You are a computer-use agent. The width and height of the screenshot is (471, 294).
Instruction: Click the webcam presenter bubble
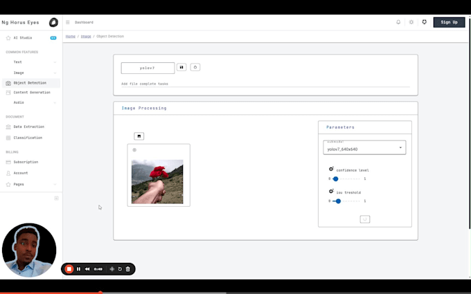point(29,250)
